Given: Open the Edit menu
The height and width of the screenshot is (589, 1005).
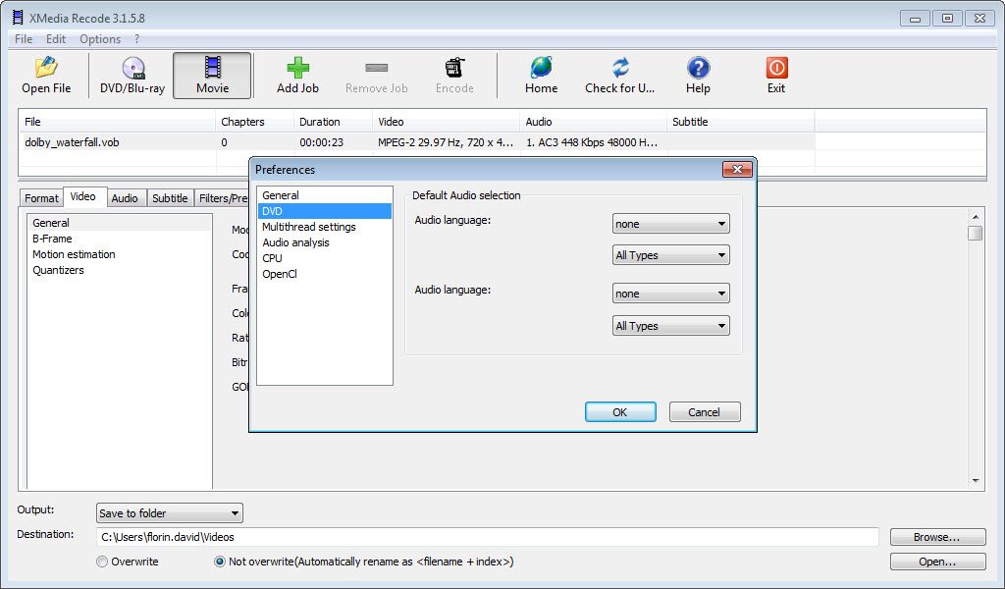Looking at the screenshot, I should click(x=56, y=39).
